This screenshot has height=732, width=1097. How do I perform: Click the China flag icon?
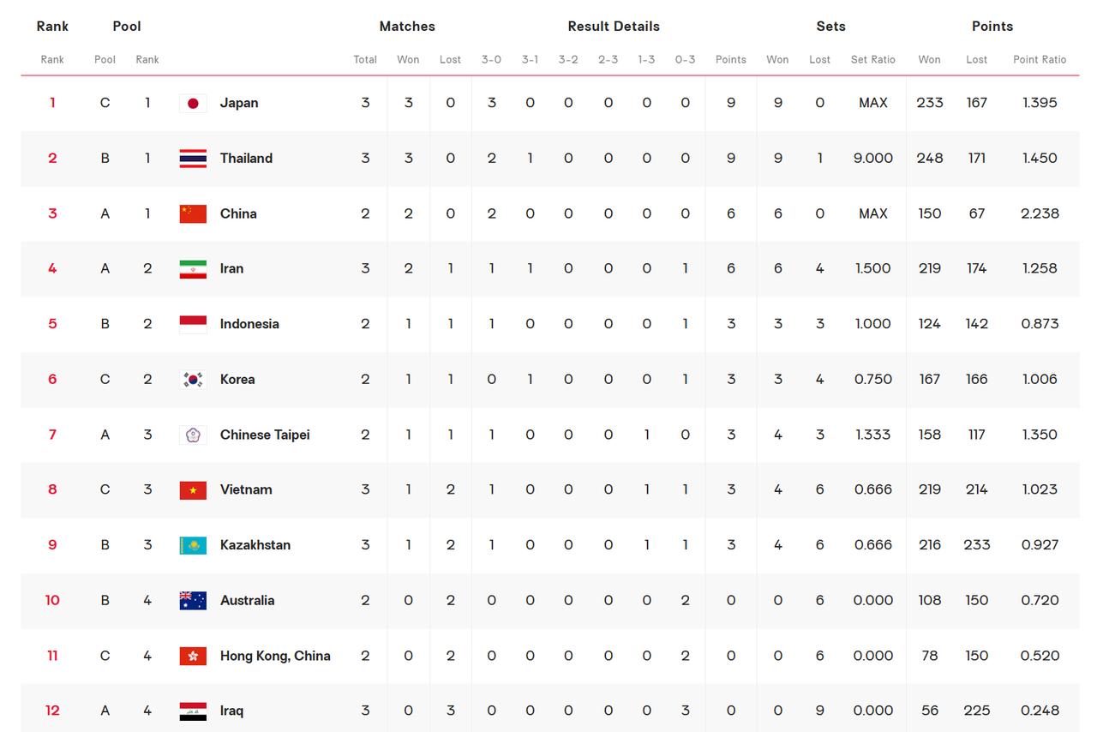[x=193, y=213]
